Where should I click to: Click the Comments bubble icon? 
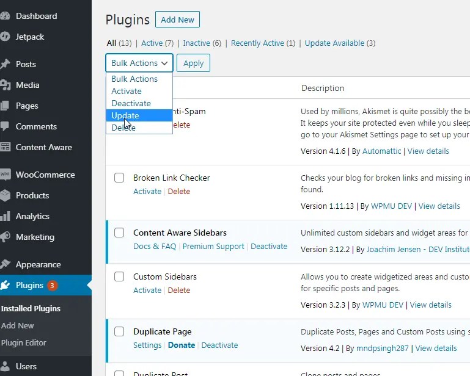coord(5,126)
